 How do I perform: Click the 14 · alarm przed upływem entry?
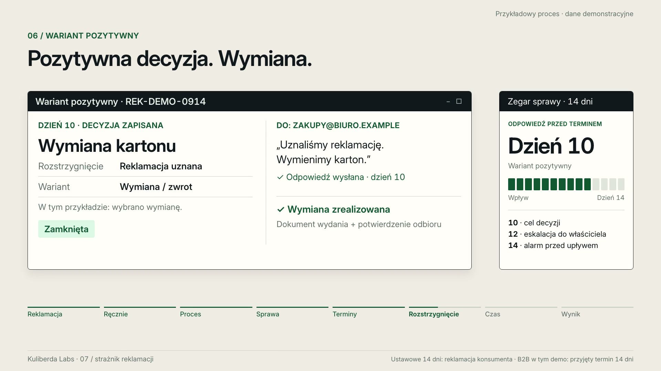[553, 246]
